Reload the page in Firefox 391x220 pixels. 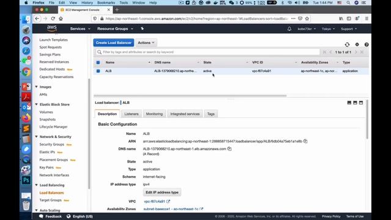(x=53, y=18)
